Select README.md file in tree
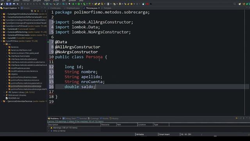 tap(14, 98)
